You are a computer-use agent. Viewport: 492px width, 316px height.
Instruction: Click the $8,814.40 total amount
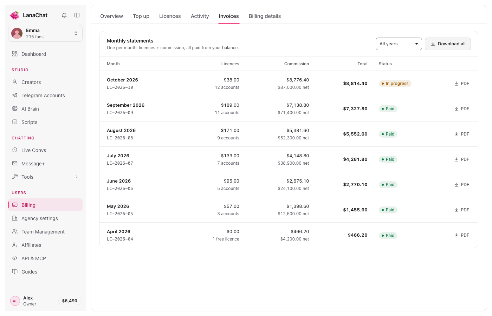(355, 84)
